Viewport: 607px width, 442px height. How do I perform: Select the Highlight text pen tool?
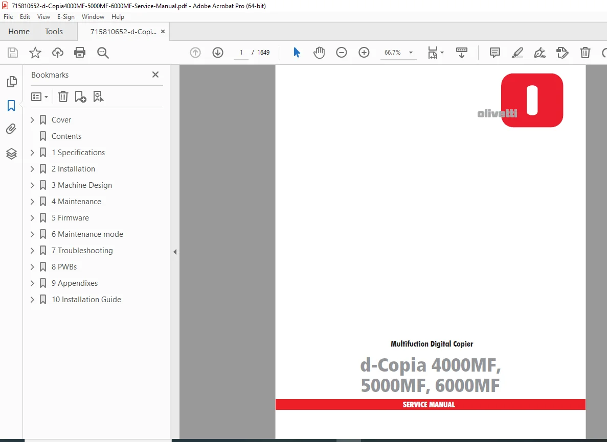pos(517,53)
